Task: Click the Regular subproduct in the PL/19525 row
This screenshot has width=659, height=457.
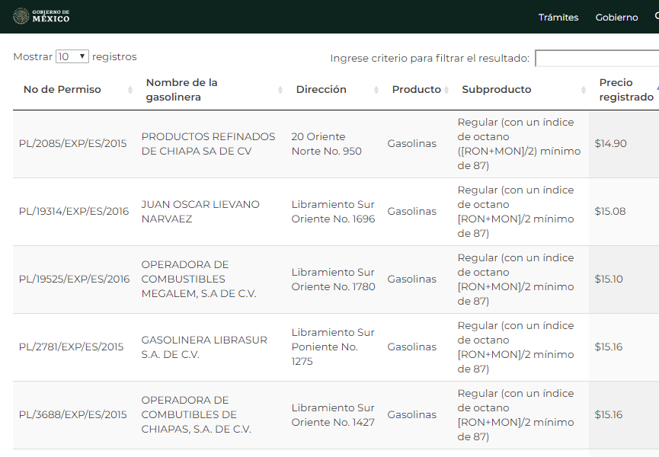Action: tap(516, 279)
